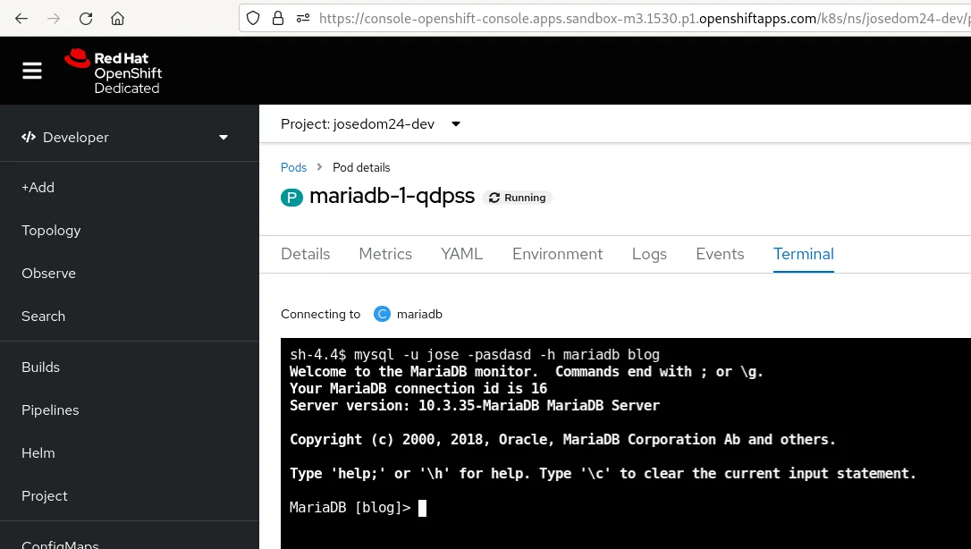Click the mariadb container 'C' icon
The width and height of the screenshot is (971, 549).
pos(383,314)
